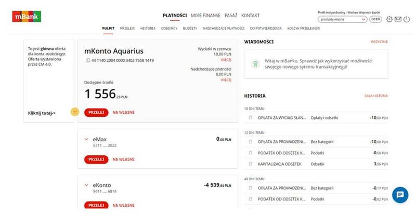Click the logout power icon
Screen dimensions: 416x215
coord(407,19)
